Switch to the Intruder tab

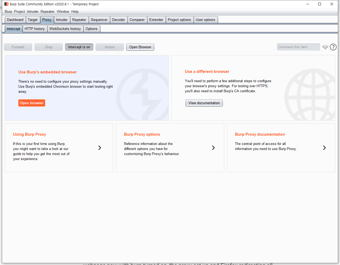point(62,20)
